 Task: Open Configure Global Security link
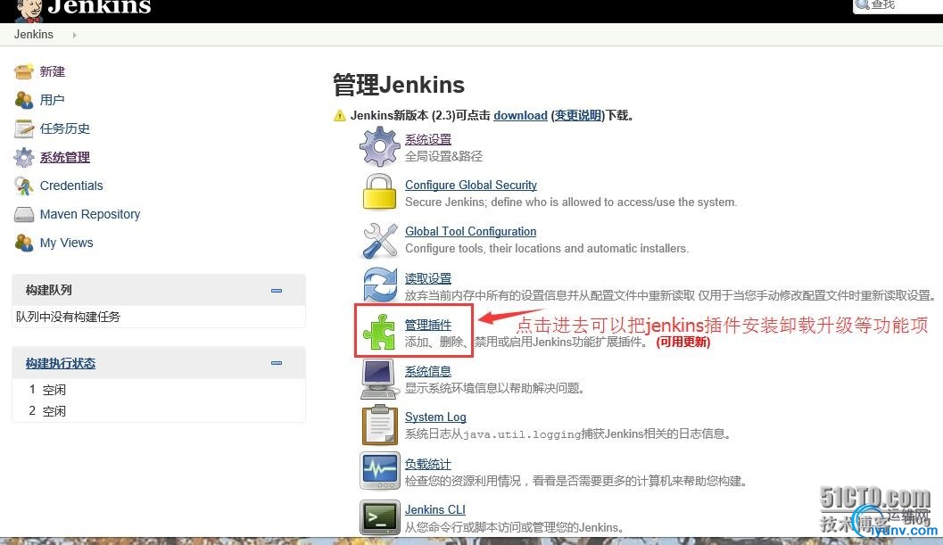tap(471, 186)
